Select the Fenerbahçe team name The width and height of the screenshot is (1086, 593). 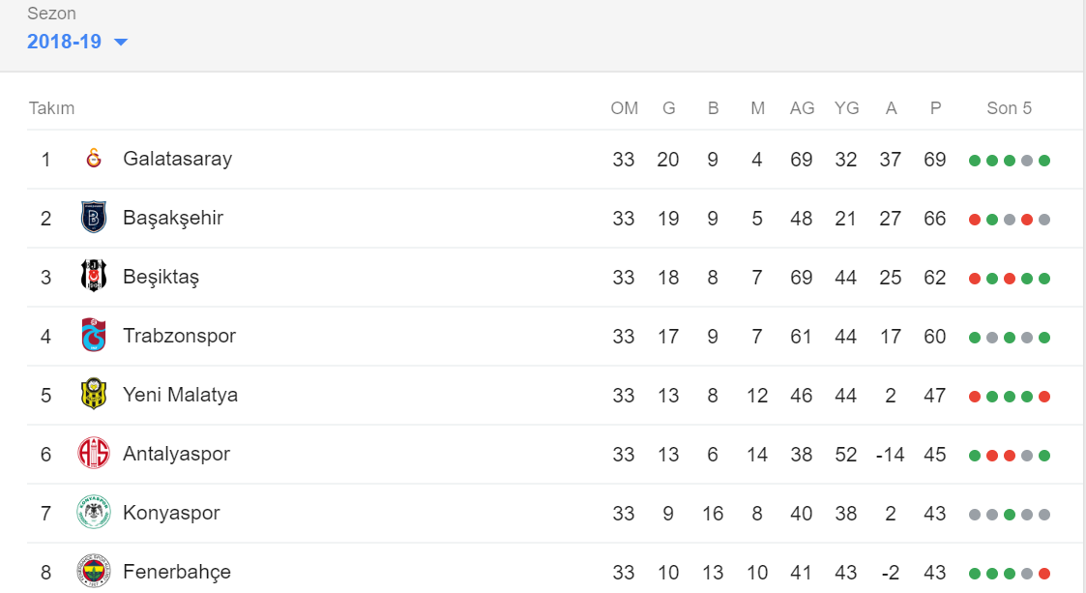tap(177, 572)
